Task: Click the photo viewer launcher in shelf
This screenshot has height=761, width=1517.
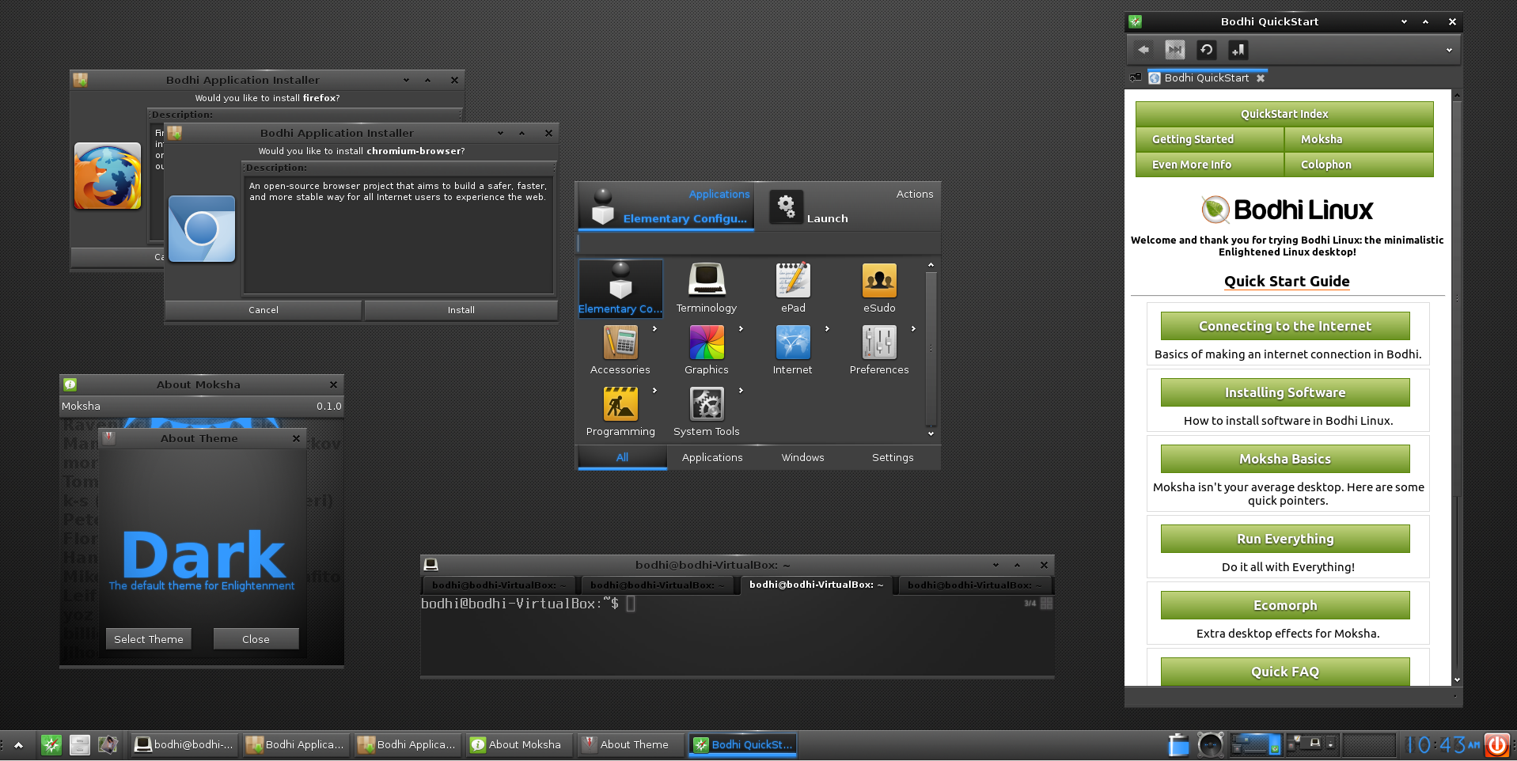Action: tap(108, 744)
